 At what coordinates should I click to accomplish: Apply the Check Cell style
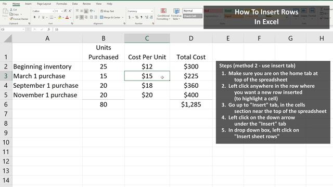click(x=193, y=16)
